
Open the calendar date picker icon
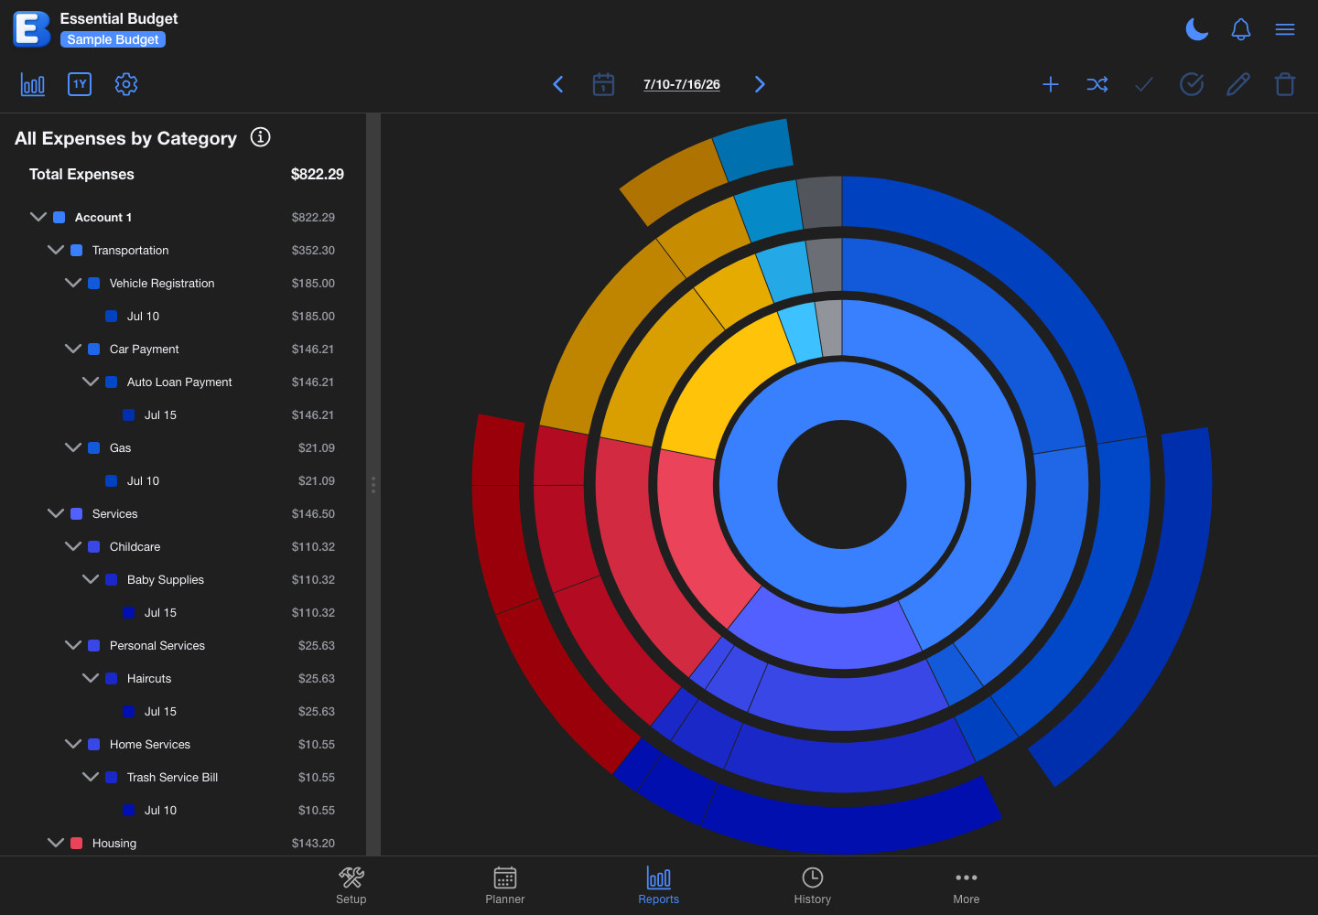[x=603, y=84]
